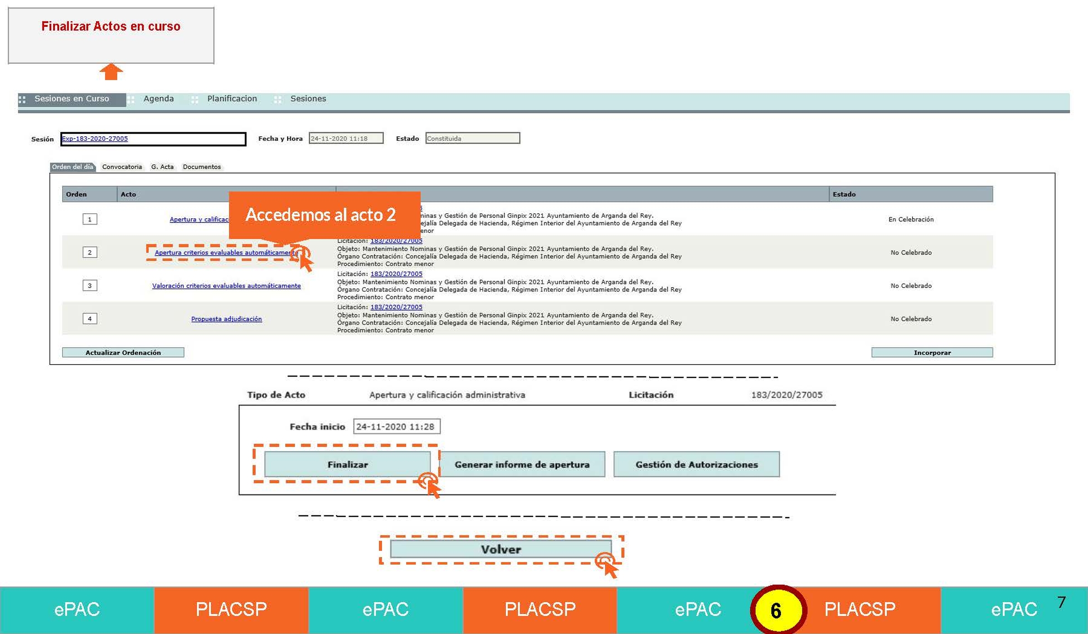
Task: Click the Fecha y Hora field
Action: pos(346,138)
